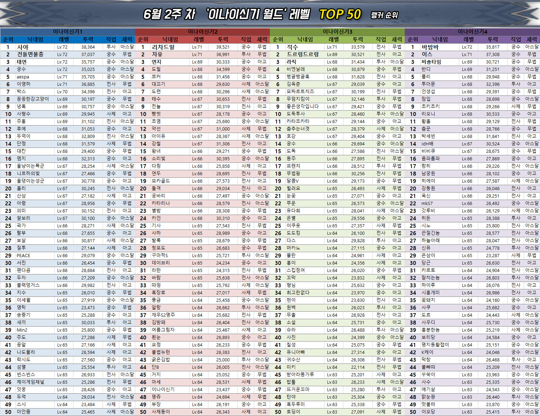Select nickname K케이
The image size is (540, 416).
pyautogui.click(x=427, y=352)
